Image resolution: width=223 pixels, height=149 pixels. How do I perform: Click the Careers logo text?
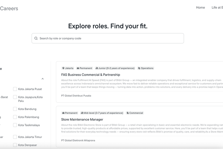pos(9,9)
